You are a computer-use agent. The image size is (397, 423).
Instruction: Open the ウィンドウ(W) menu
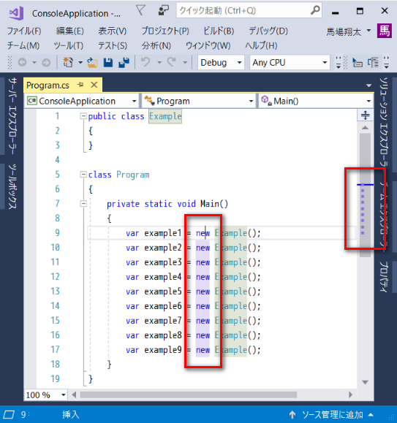coord(208,45)
